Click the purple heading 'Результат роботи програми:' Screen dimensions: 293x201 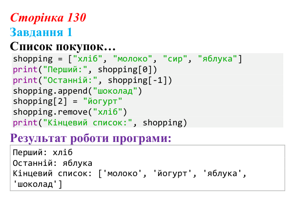click(x=91, y=138)
